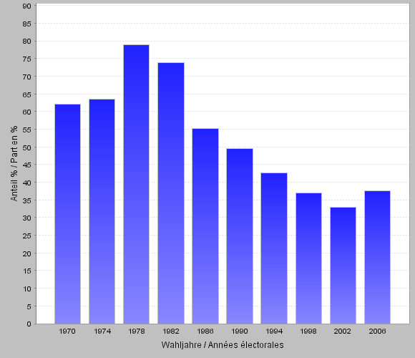This screenshot has height=358, width=415.
Task: Click the lowest bar for 2002
Action: [343, 266]
